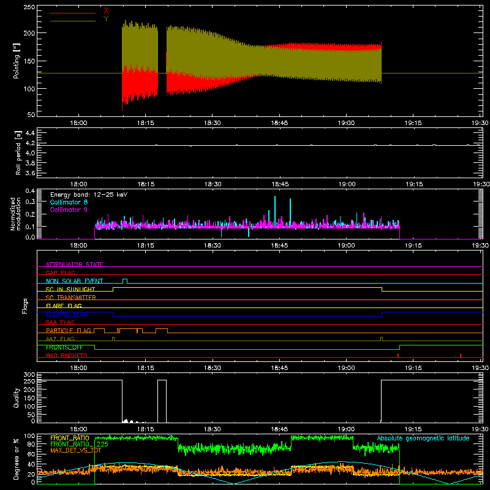Viewport: 490px width, 490px height.
Task: Click the BAD_PACKETS red tick near 19:25
Action: point(461,355)
